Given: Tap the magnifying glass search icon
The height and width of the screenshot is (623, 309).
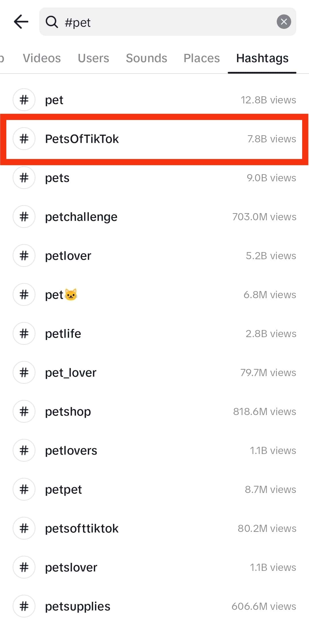Looking at the screenshot, I should 52,22.
